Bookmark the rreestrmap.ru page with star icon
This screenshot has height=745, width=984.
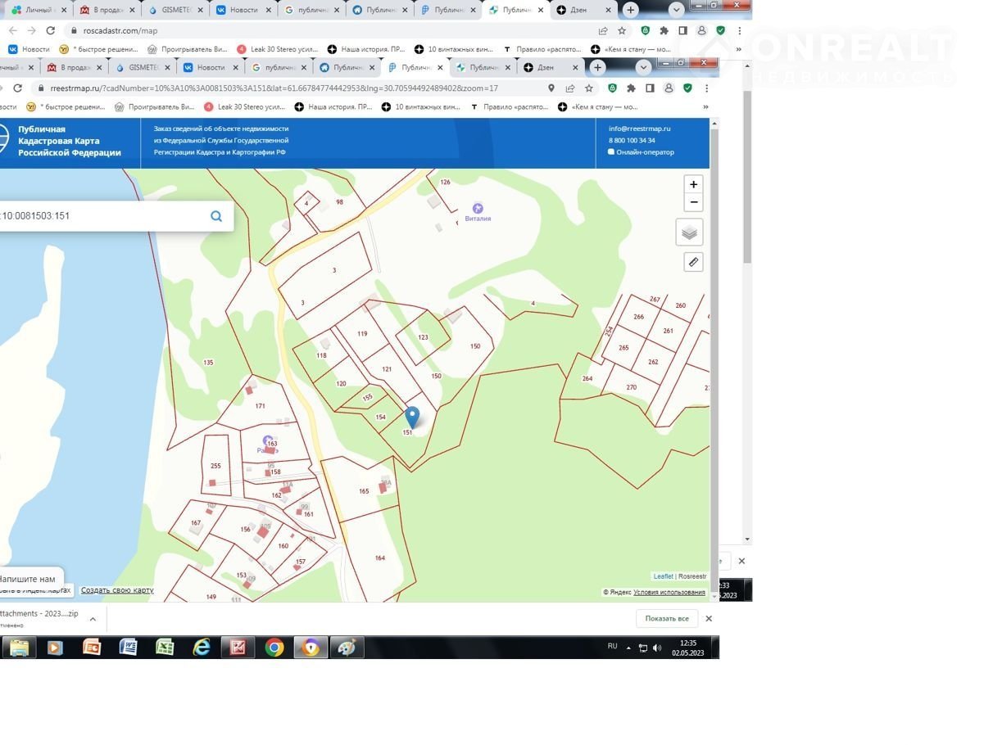pyautogui.click(x=588, y=88)
